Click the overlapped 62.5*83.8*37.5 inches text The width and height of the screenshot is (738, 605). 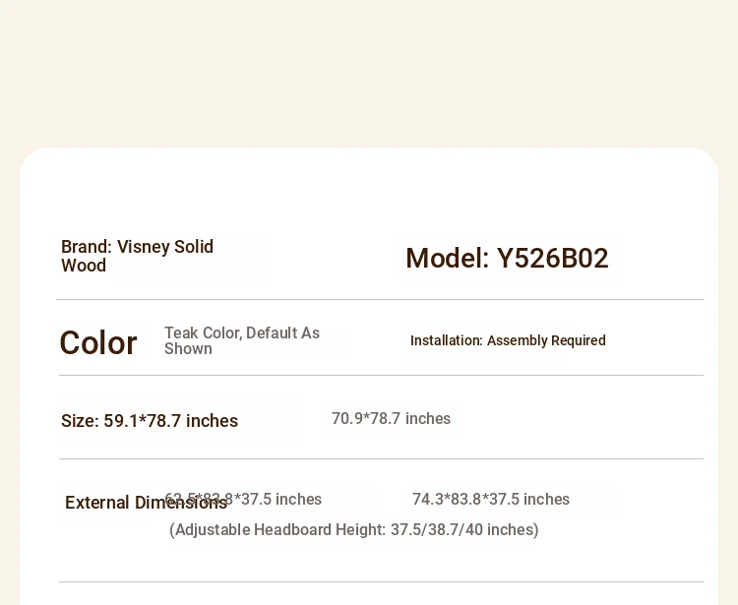tap(243, 499)
